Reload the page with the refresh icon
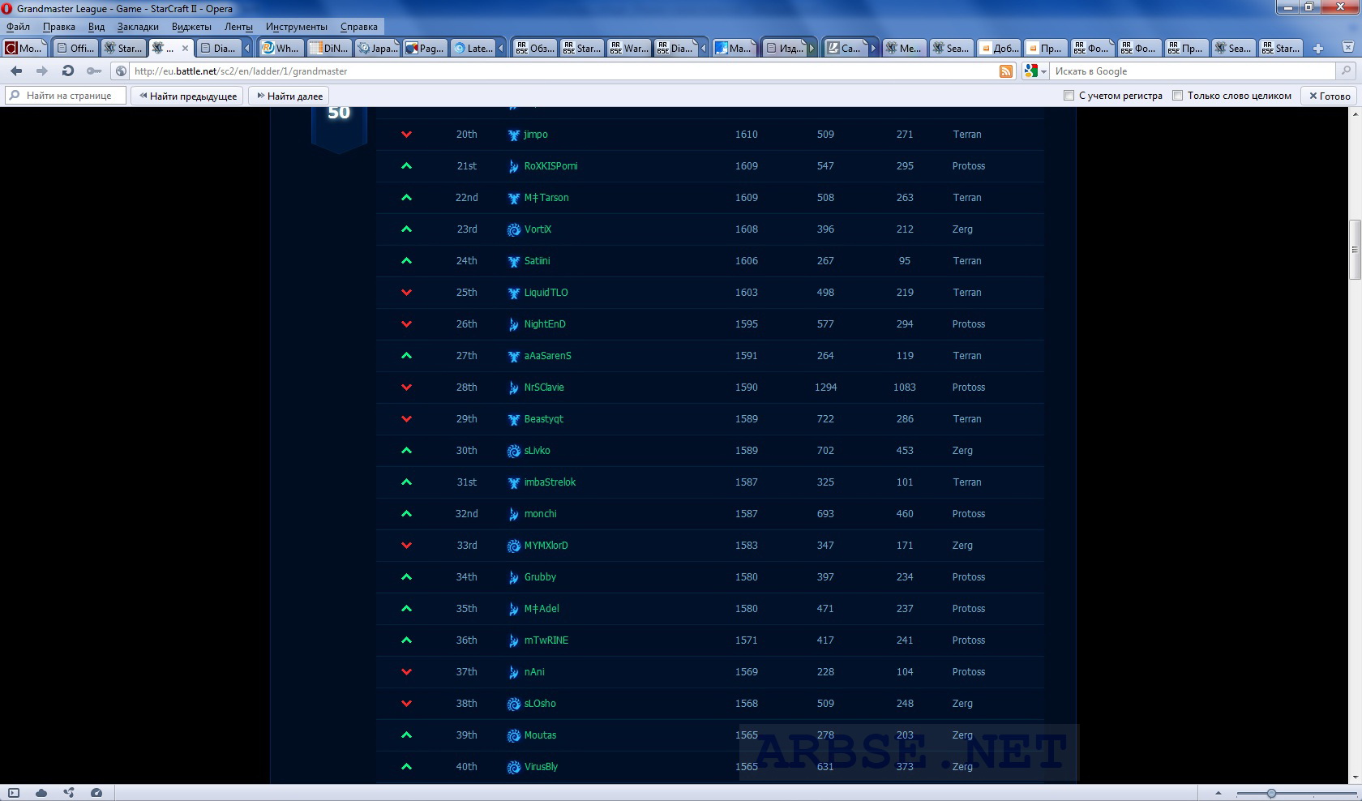 (68, 71)
